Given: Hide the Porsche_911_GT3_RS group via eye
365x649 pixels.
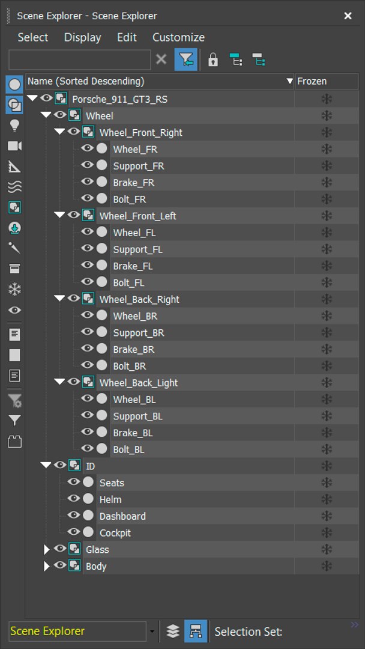Looking at the screenshot, I should coord(46,98).
